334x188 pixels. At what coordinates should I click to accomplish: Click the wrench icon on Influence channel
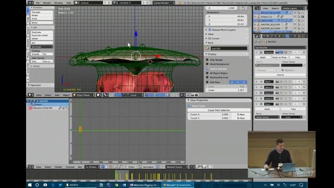pyautogui.click(x=60, y=108)
